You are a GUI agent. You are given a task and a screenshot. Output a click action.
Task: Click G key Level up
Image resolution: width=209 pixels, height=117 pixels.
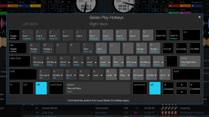point(91,61)
